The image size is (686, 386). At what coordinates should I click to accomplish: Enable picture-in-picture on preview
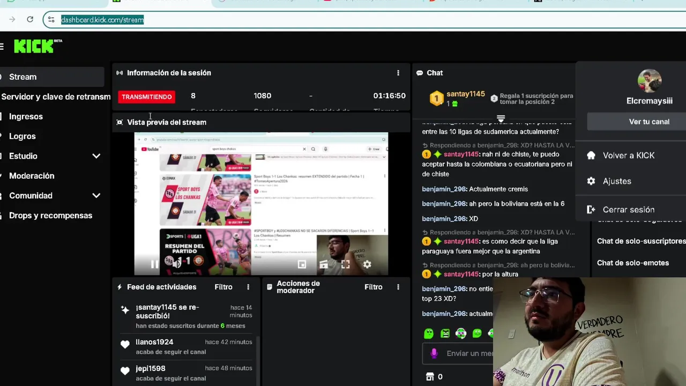[x=302, y=264]
